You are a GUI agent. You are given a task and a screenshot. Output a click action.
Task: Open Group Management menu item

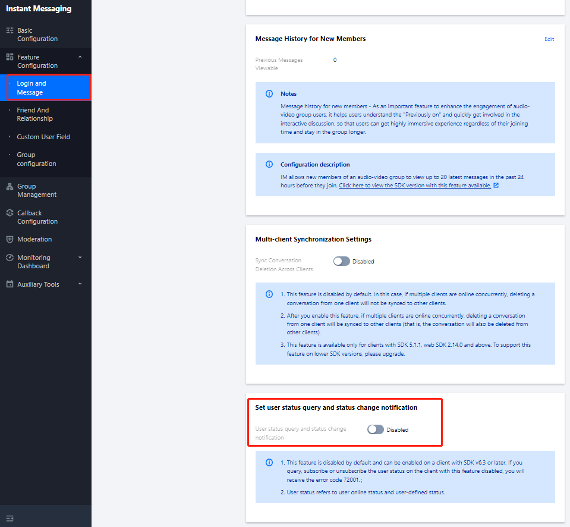[x=45, y=190]
